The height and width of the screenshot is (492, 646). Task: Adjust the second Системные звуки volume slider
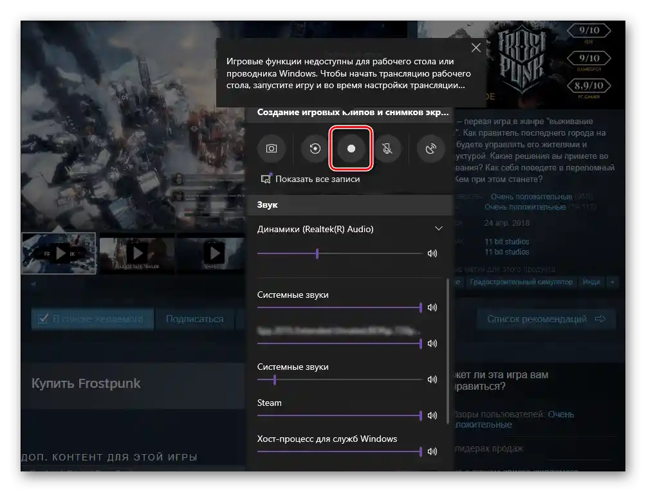coord(340,379)
